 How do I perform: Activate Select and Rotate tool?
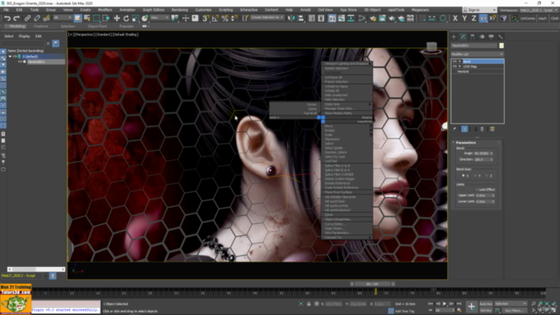(126, 18)
